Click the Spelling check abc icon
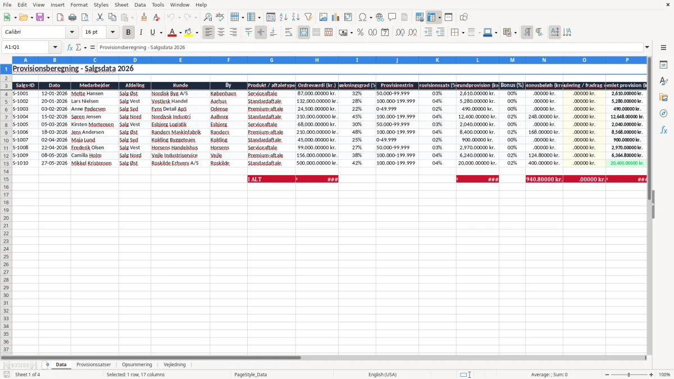 [220, 17]
